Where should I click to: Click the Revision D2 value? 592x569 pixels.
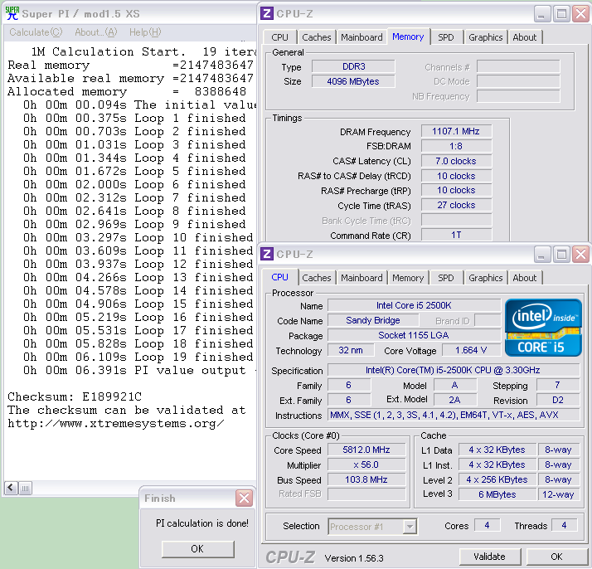click(558, 401)
